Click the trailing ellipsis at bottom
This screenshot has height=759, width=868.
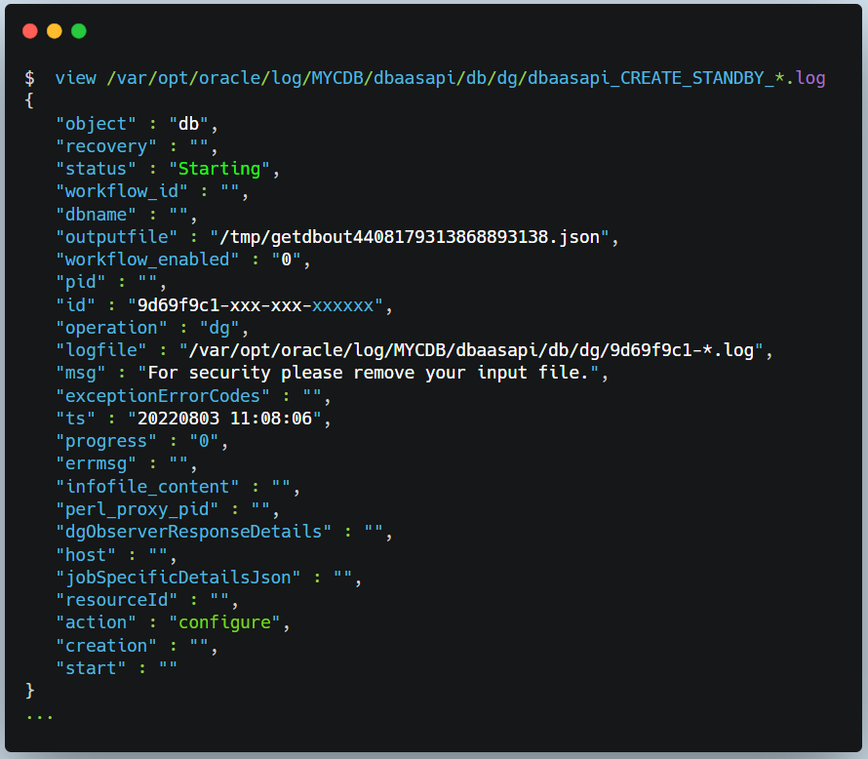[40, 714]
